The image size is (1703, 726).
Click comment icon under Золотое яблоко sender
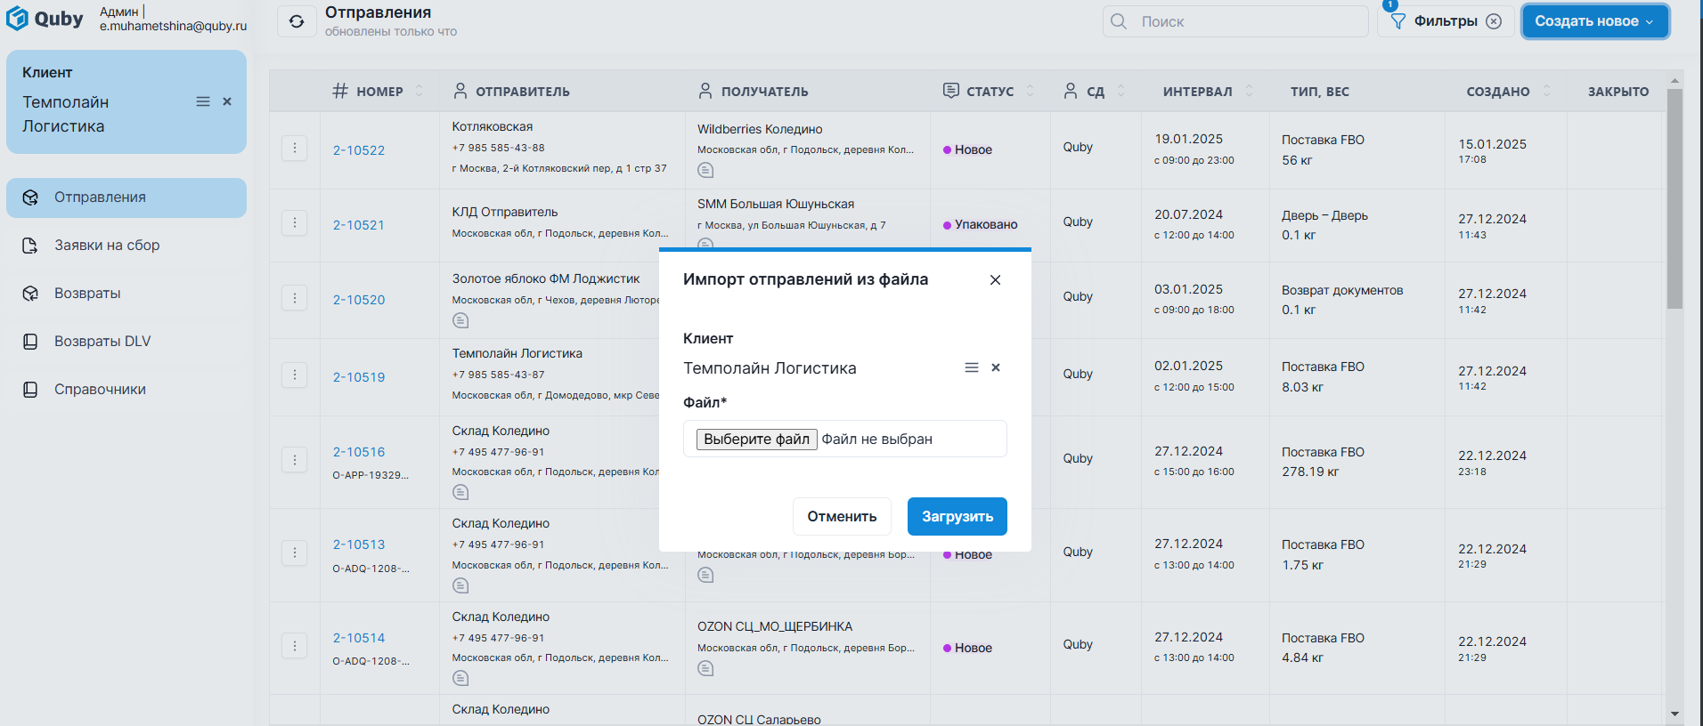tap(460, 320)
